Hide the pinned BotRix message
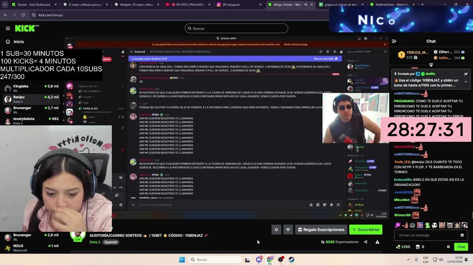The image size is (473, 266). tap(466, 74)
